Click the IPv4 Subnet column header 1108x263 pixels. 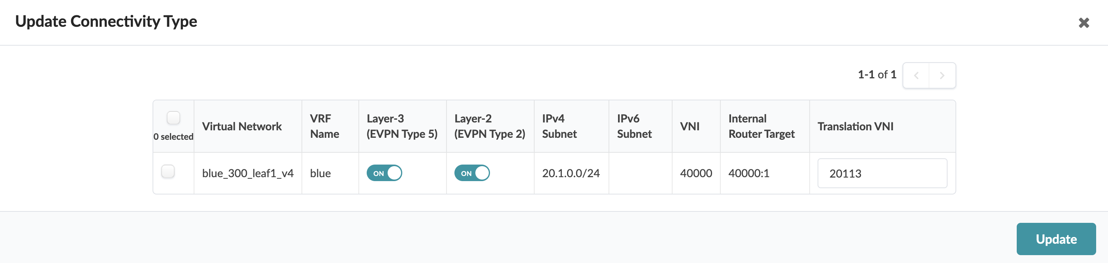click(x=559, y=126)
